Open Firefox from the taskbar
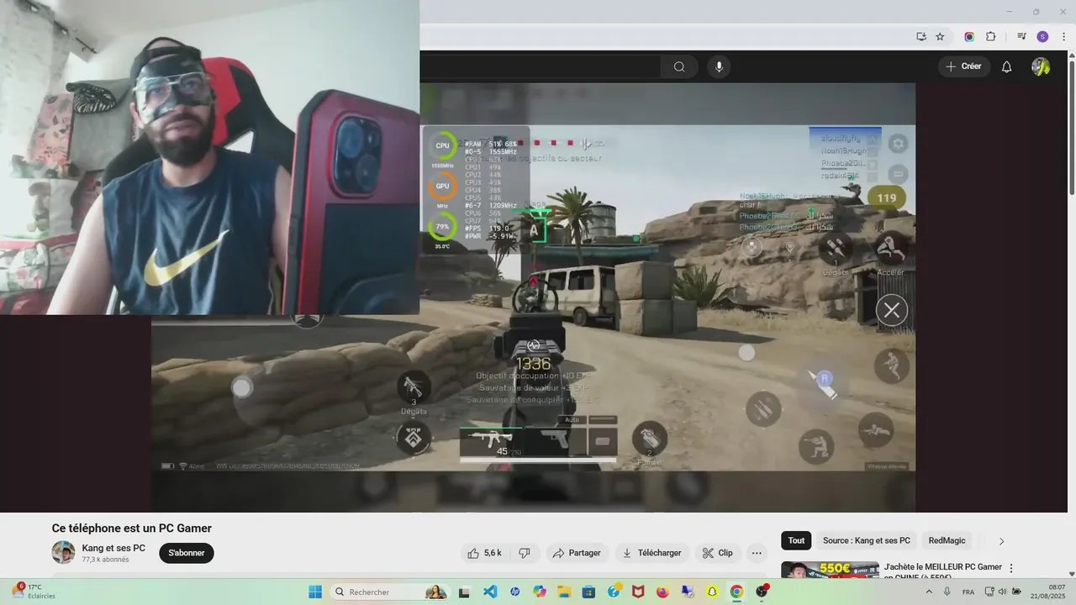Screen dimensions: 1076x605 point(662,592)
